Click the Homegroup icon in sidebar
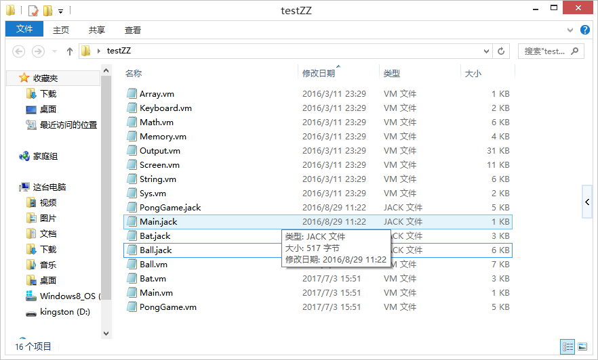The width and height of the screenshot is (598, 360). click(25, 156)
